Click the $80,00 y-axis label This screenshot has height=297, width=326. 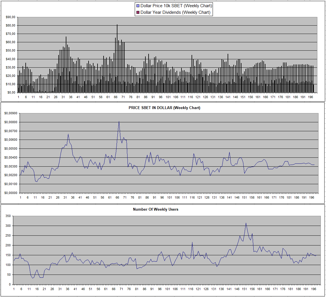[11, 26]
